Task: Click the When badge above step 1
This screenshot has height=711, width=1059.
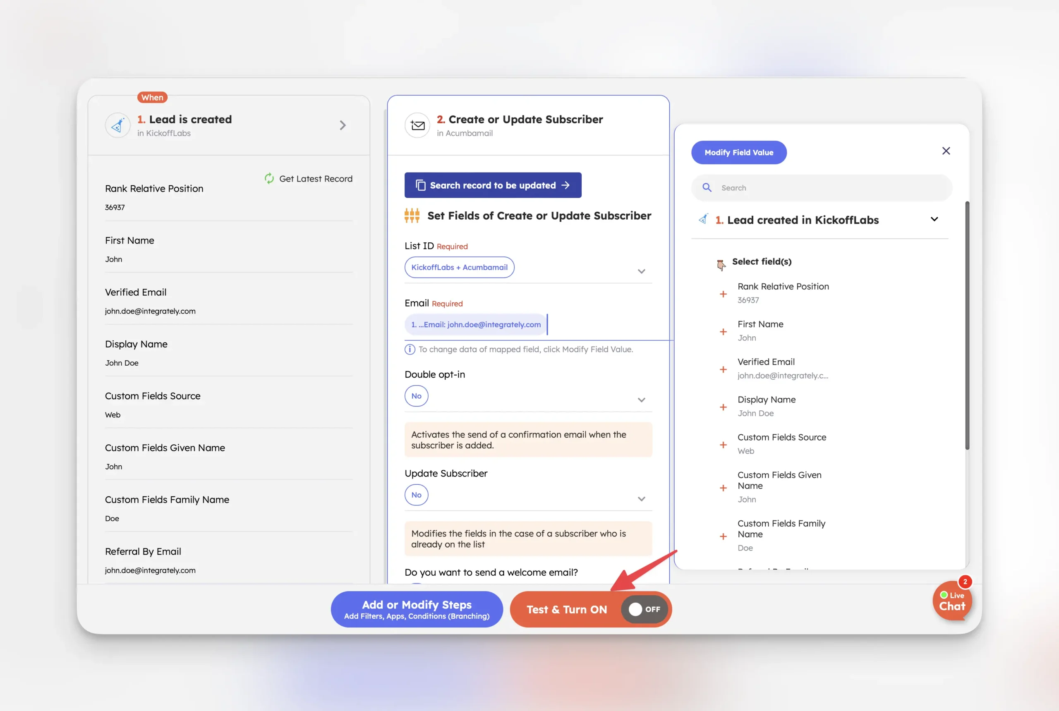Action: (x=152, y=98)
